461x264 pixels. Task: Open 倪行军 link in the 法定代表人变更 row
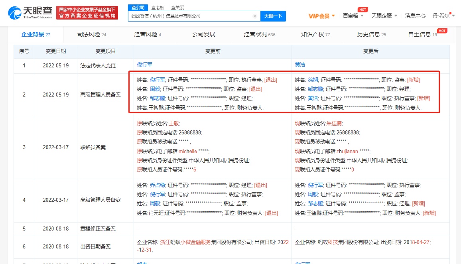click(x=145, y=65)
